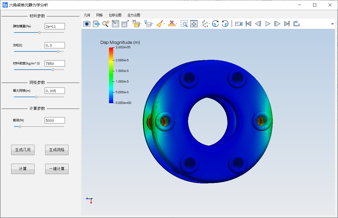Screen dimensions: 338x218
Task: Click the orientation axes widget
Action: [x=90, y=200]
